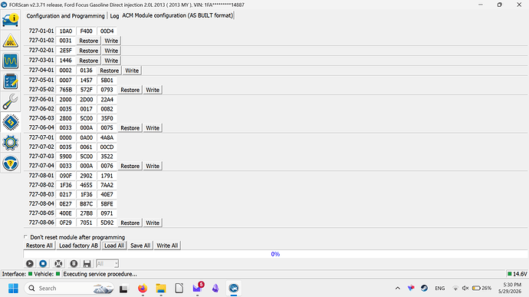Open the Help steering wheel section
Viewport: 529px width, 297px height.
click(x=11, y=163)
